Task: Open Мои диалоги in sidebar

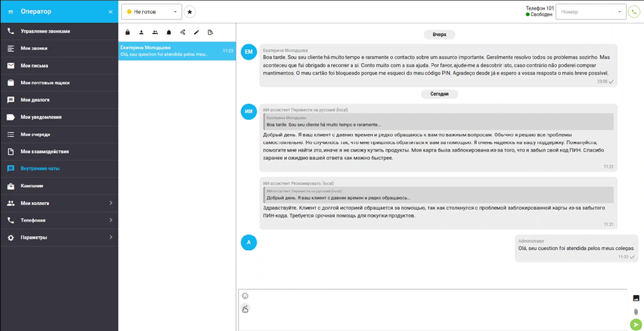Action: click(x=59, y=100)
